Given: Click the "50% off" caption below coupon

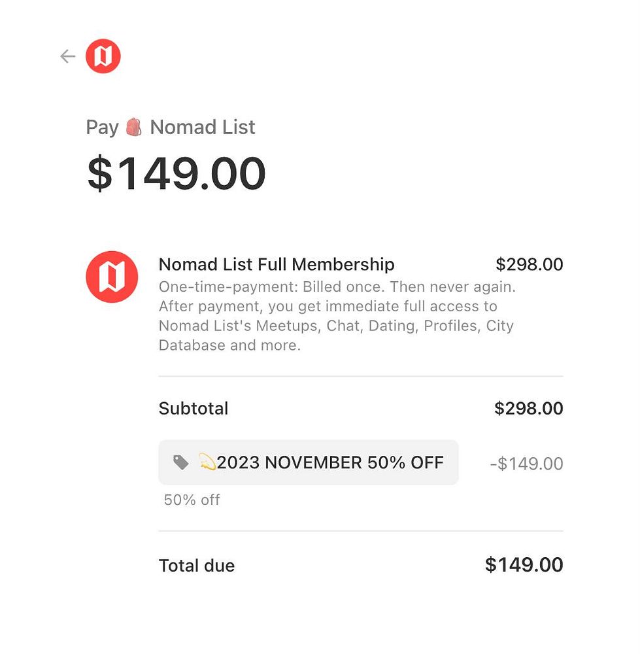Looking at the screenshot, I should [x=192, y=500].
